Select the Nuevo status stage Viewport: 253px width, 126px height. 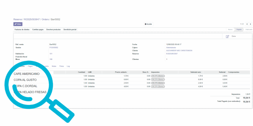230,29
